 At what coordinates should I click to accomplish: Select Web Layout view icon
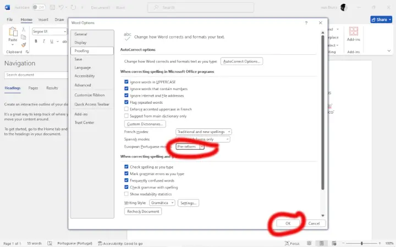pyautogui.click(x=334, y=243)
